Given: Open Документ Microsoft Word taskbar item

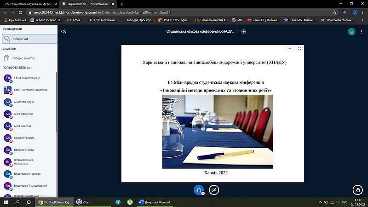Looking at the screenshot, I should [x=155, y=202].
